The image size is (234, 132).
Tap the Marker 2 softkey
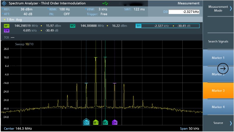pyautogui.click(x=218, y=74)
